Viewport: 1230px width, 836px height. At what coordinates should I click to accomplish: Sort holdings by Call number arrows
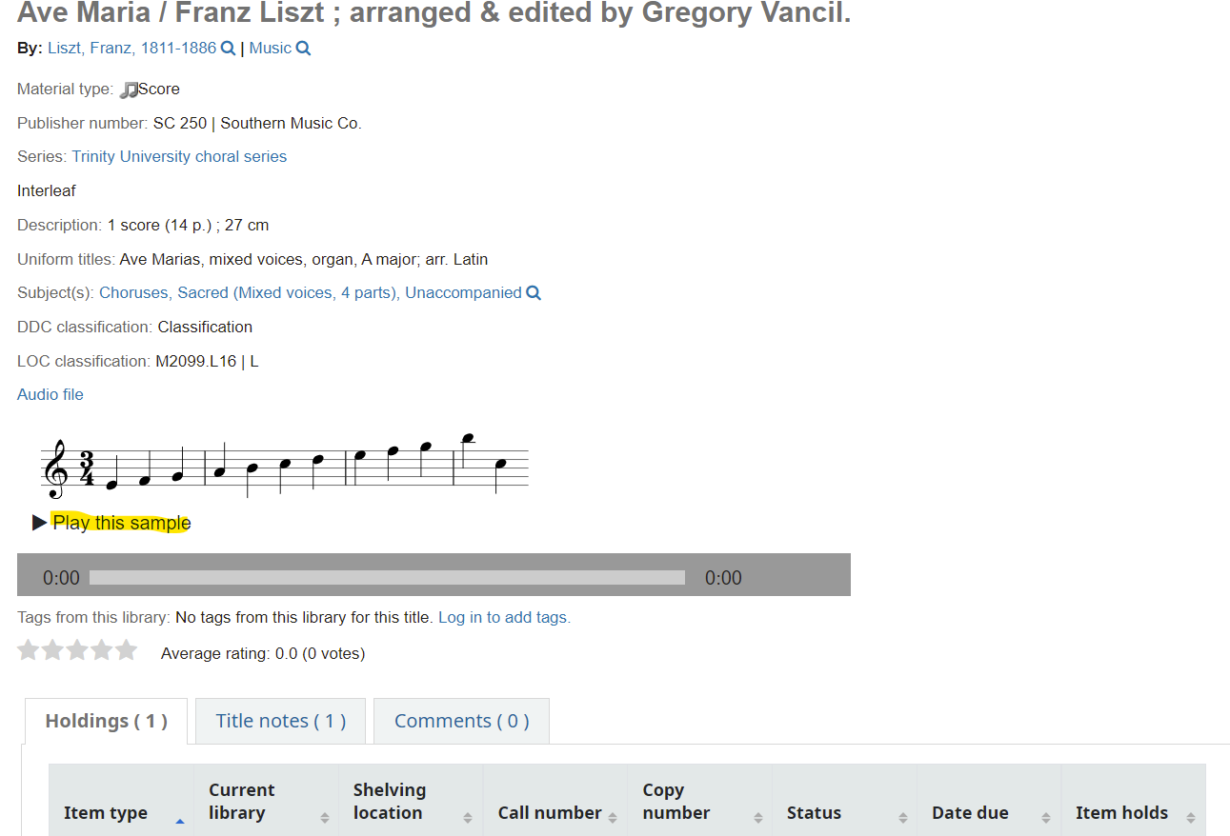(613, 817)
